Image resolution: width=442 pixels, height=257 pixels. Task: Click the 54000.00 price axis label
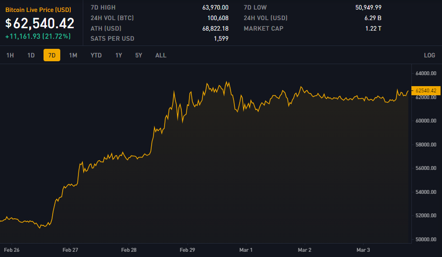click(x=426, y=192)
